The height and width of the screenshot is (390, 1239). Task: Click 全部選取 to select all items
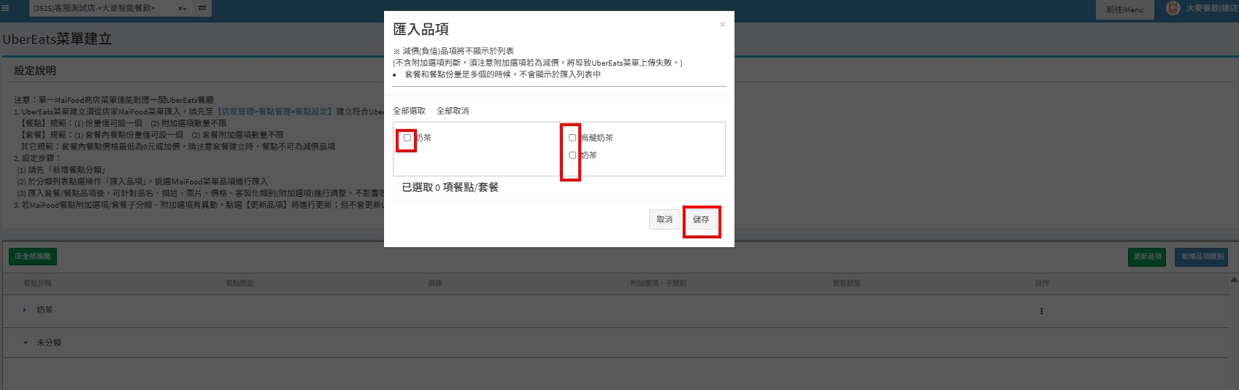click(409, 111)
